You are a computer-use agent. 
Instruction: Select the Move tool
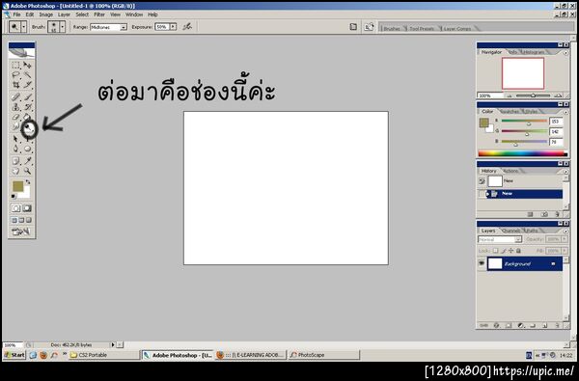click(x=27, y=66)
